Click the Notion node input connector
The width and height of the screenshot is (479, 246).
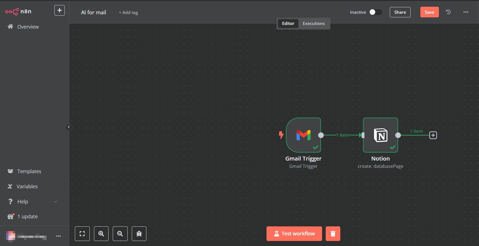point(363,135)
